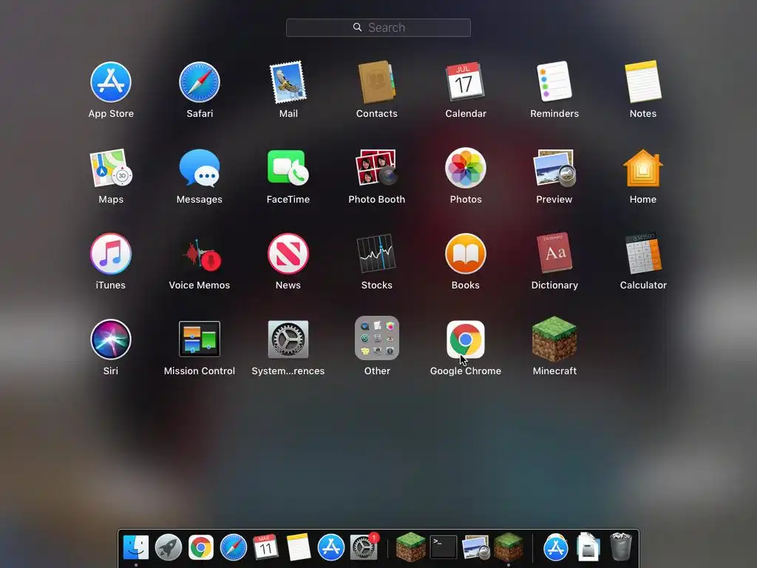
Task: Open App Store Dock icon beside Notes
Action: click(x=330, y=547)
